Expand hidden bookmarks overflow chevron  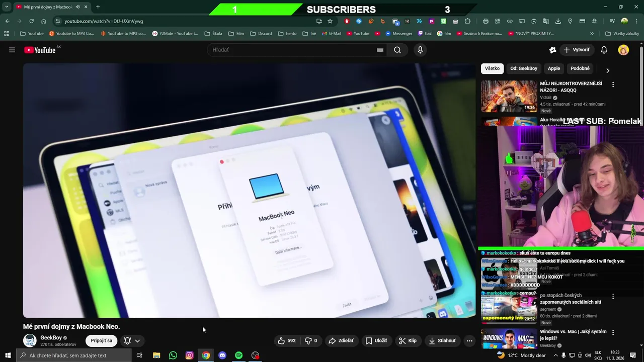click(x=592, y=34)
